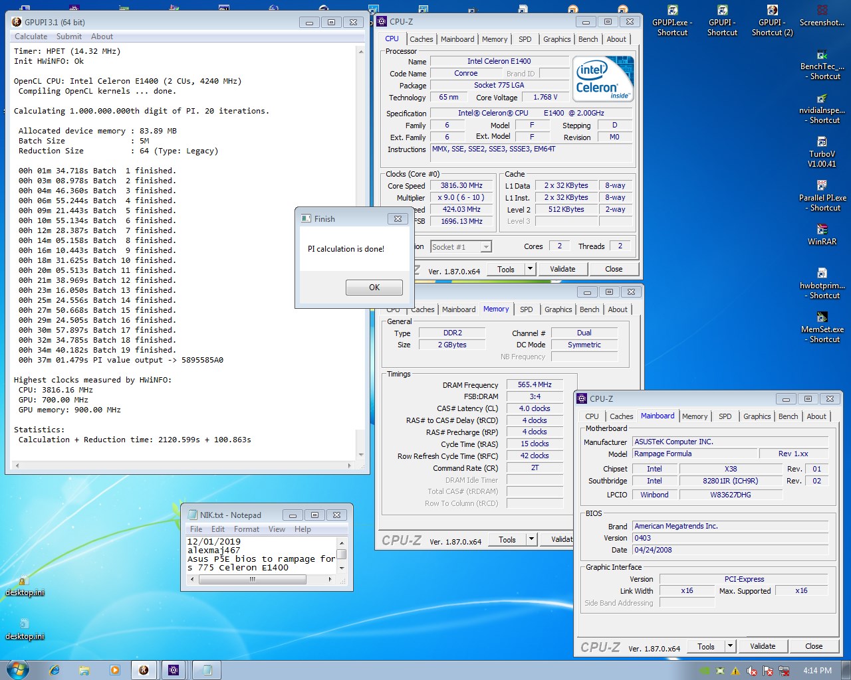
Task: Open Notepad Help menu
Action: point(303,529)
